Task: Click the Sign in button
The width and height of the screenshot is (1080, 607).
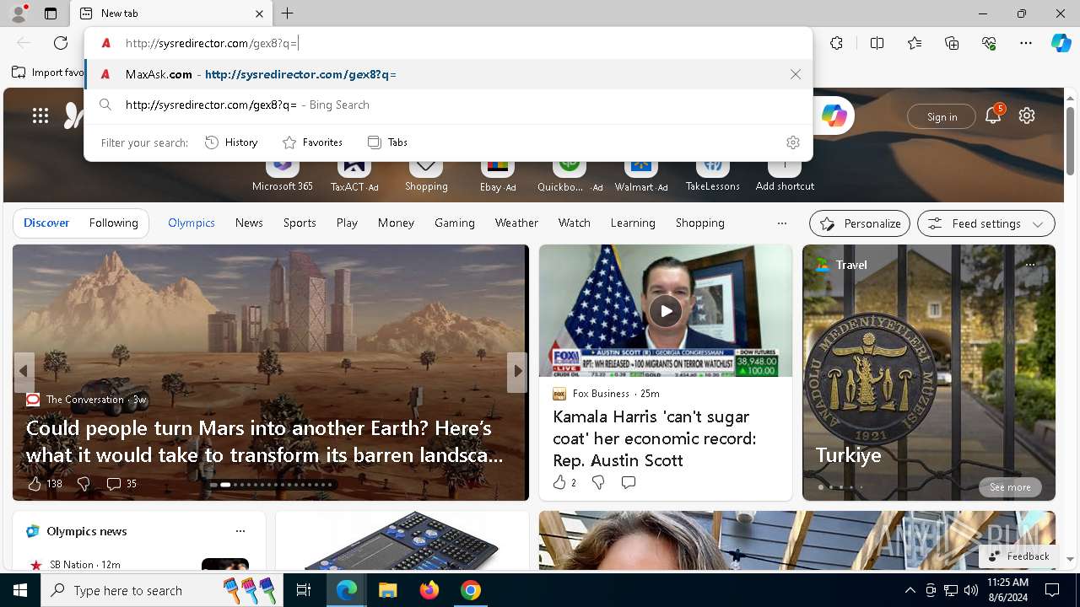Action: click(942, 116)
